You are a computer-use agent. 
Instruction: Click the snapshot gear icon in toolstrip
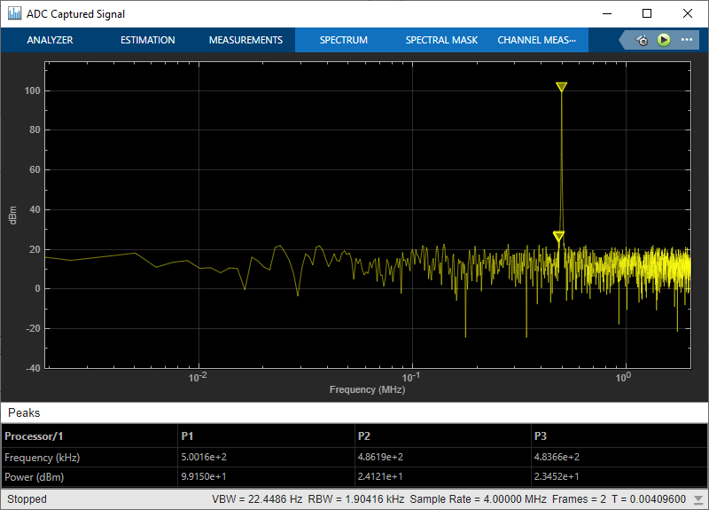pos(642,40)
